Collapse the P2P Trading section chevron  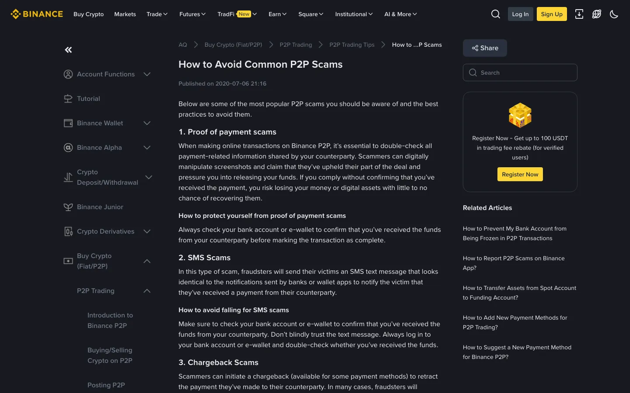[x=147, y=291]
